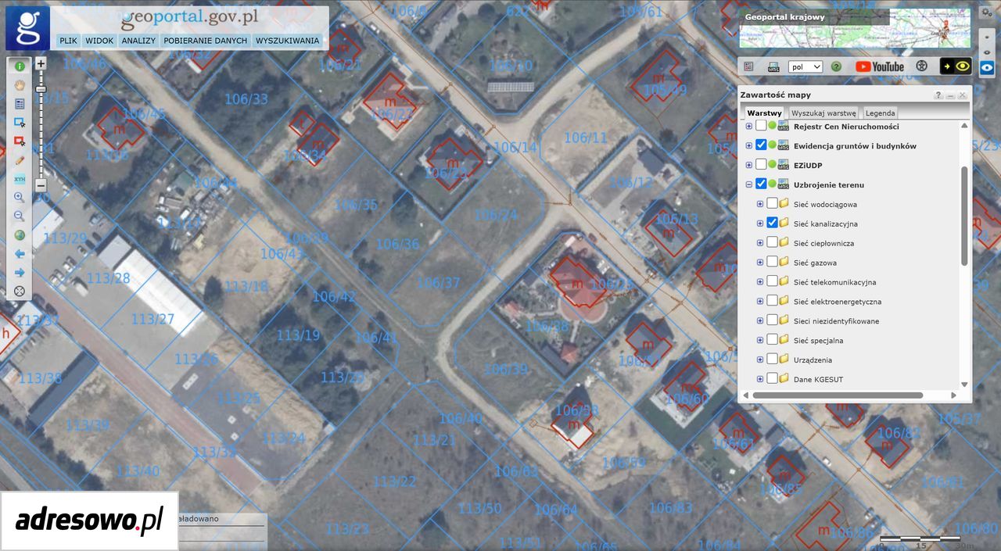Switch to the Legenda tab

click(x=880, y=113)
